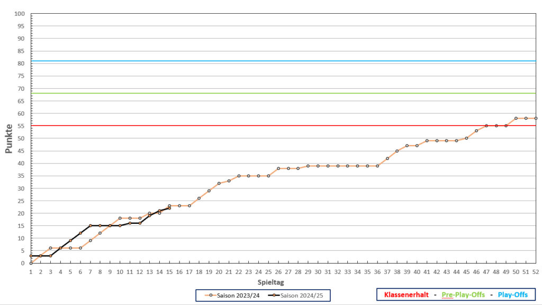
Task: Select the 2023/24 data point at Spieltag 46
Action: pos(476,131)
